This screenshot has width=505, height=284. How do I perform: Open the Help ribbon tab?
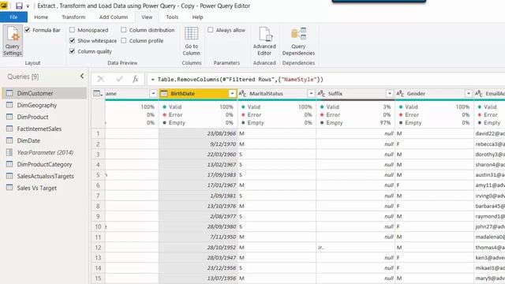197,17
